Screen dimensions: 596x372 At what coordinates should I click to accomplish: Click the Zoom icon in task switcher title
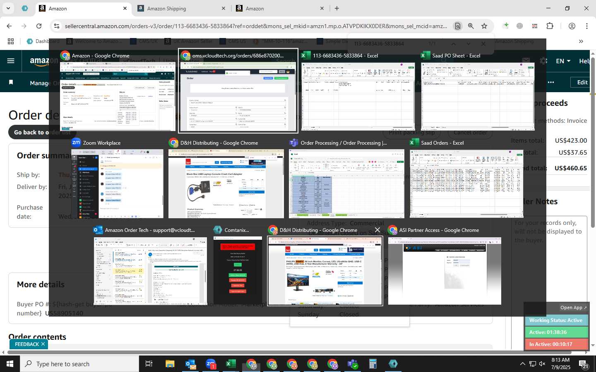[x=76, y=143]
